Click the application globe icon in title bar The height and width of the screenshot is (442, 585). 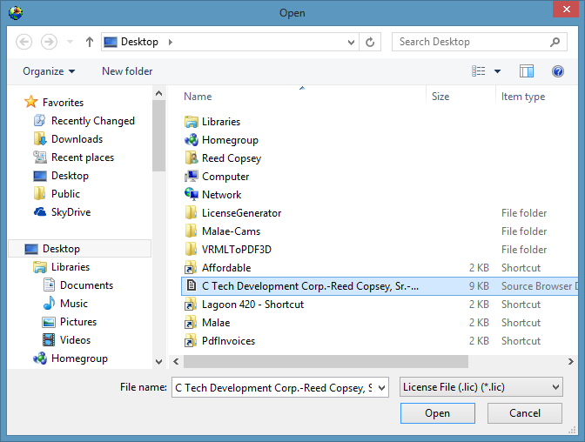[16, 13]
